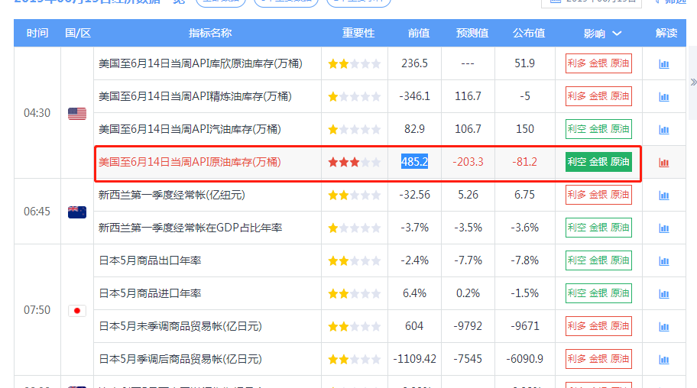Image resolution: width=697 pixels, height=388 pixels.
Task: Click the 指标名称 column header
Action: 210,33
